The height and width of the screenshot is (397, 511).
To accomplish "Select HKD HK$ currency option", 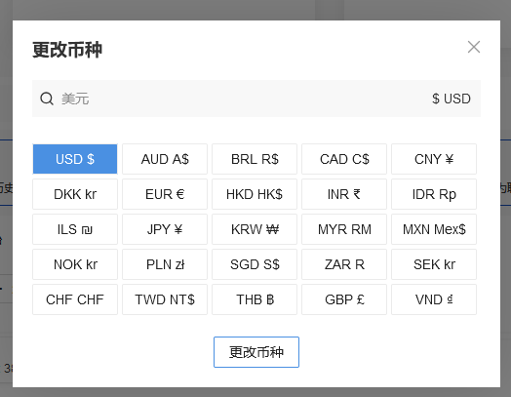I will [255, 194].
